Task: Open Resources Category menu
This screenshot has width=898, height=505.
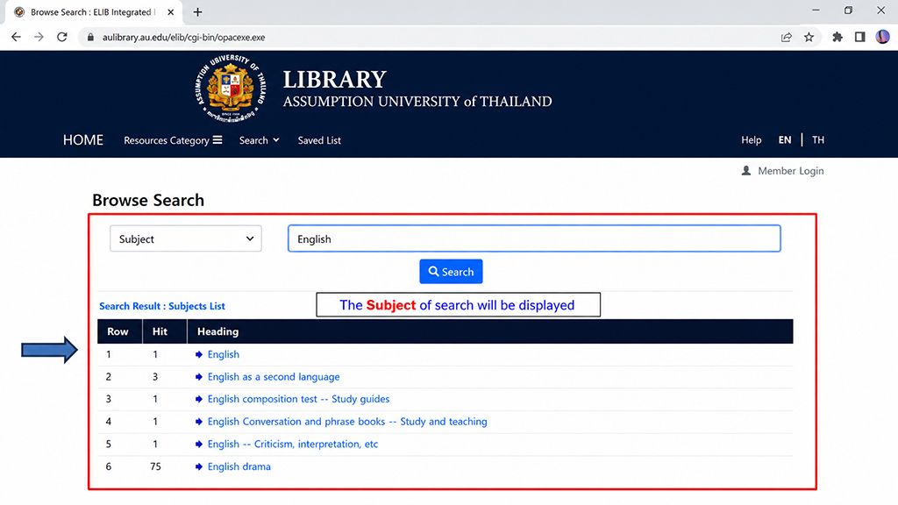Action: pos(173,140)
